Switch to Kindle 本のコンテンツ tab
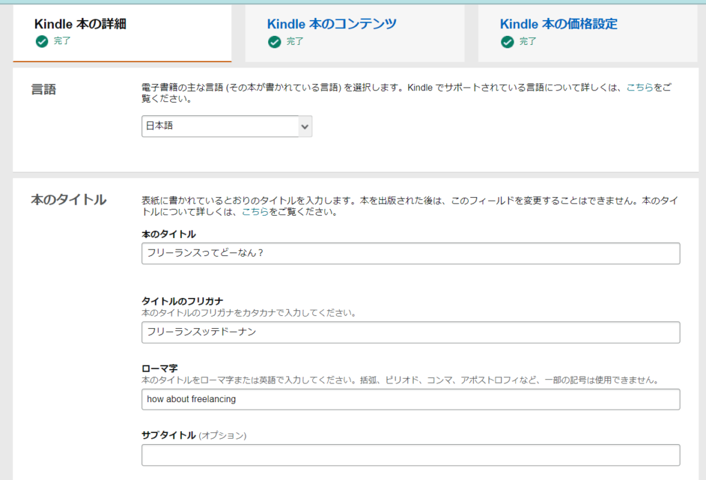Viewport: 706px width, 480px height. (355, 33)
